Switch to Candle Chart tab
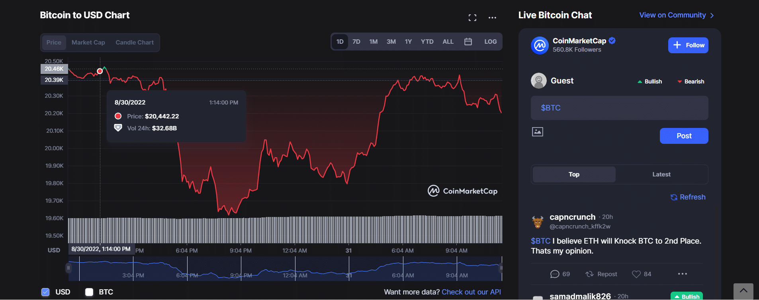759x300 pixels. (135, 43)
